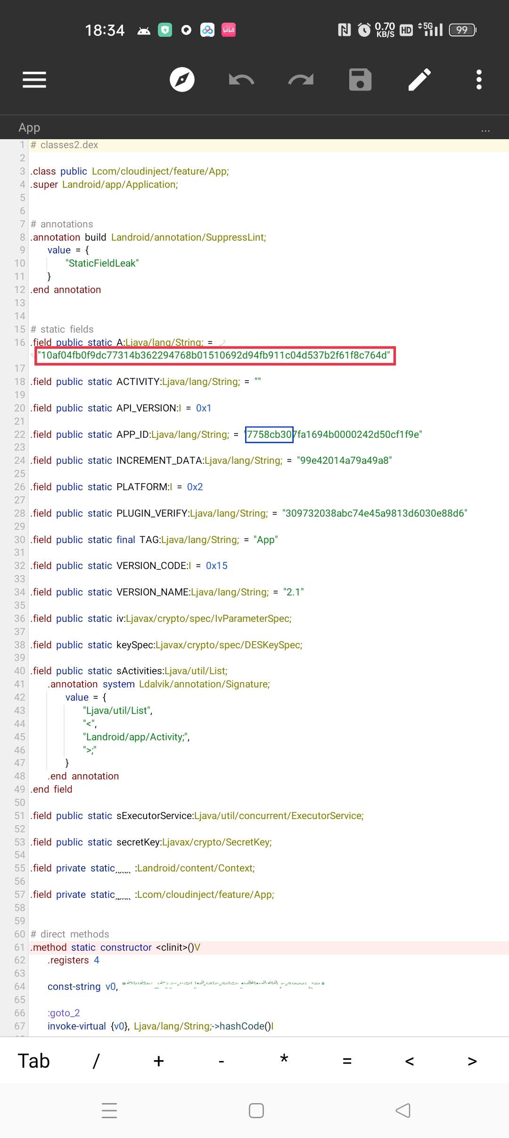Insert slash symbol from shortcut bar

tap(96, 1061)
